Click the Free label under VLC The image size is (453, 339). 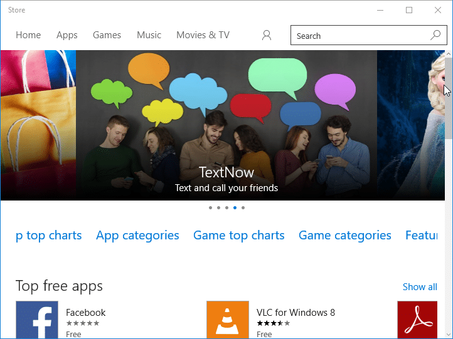click(x=264, y=334)
